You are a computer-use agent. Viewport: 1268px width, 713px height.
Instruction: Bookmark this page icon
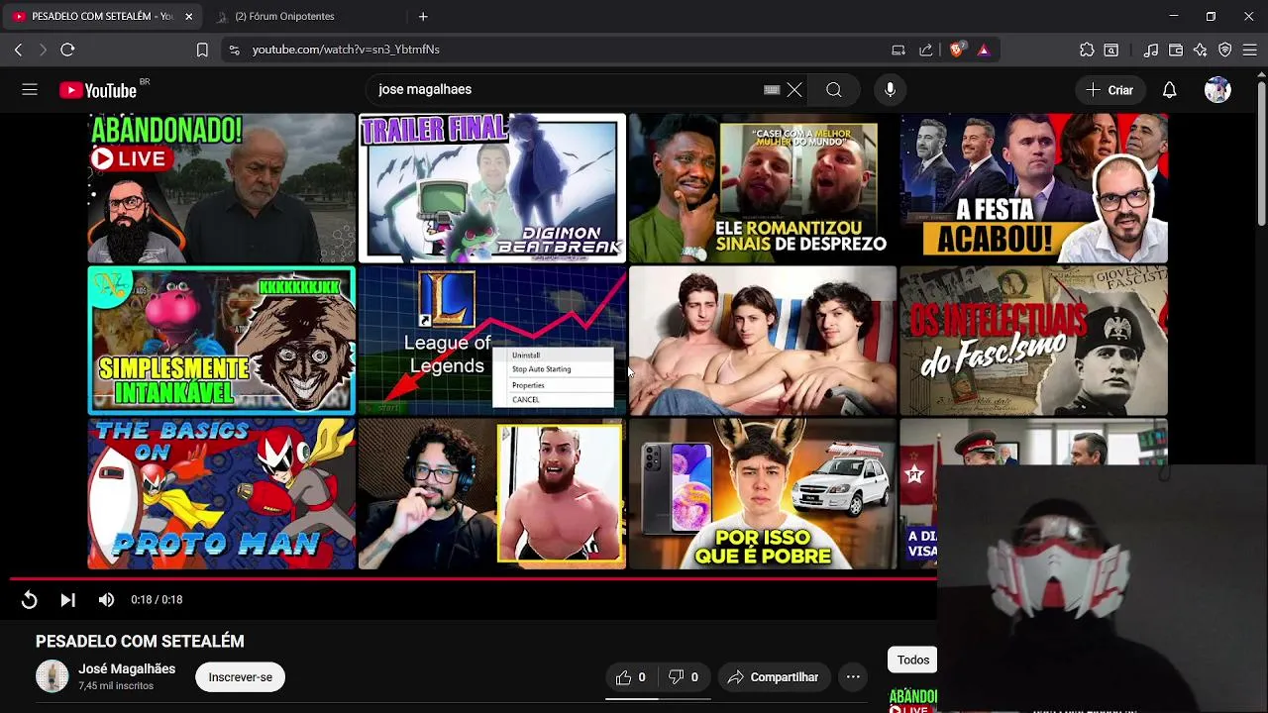click(202, 50)
